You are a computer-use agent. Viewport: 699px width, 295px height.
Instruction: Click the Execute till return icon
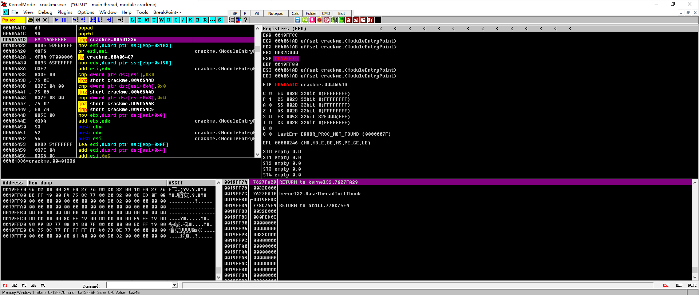109,20
